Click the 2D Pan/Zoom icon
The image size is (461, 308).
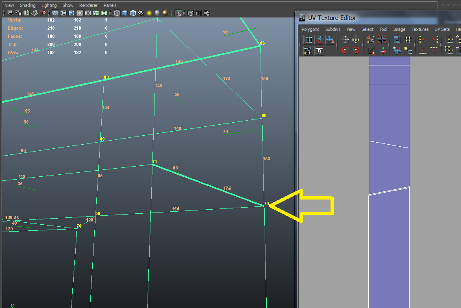[43, 13]
